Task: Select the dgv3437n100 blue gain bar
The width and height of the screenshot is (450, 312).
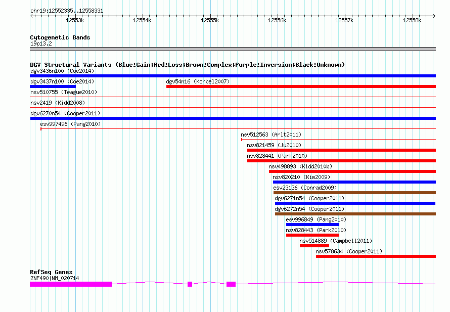Action: pos(53,86)
